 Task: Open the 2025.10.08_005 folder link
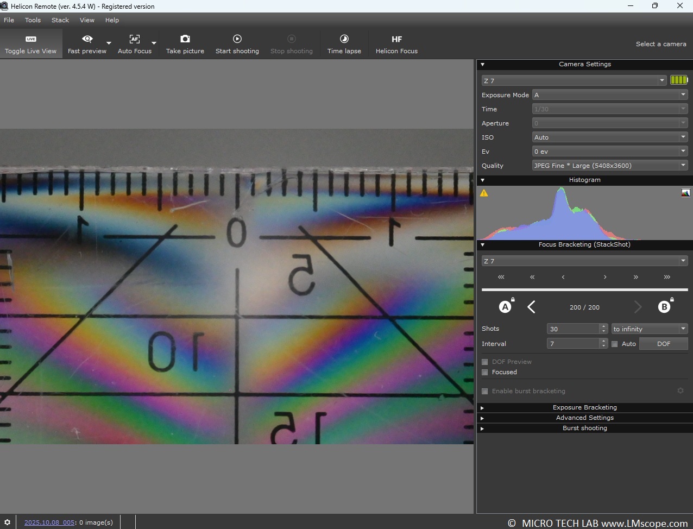[49, 522]
